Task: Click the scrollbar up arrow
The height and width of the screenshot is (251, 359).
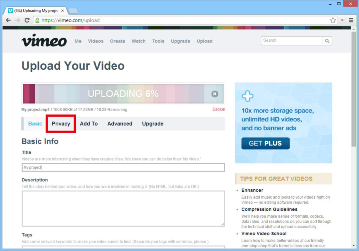Action: [x=353, y=29]
